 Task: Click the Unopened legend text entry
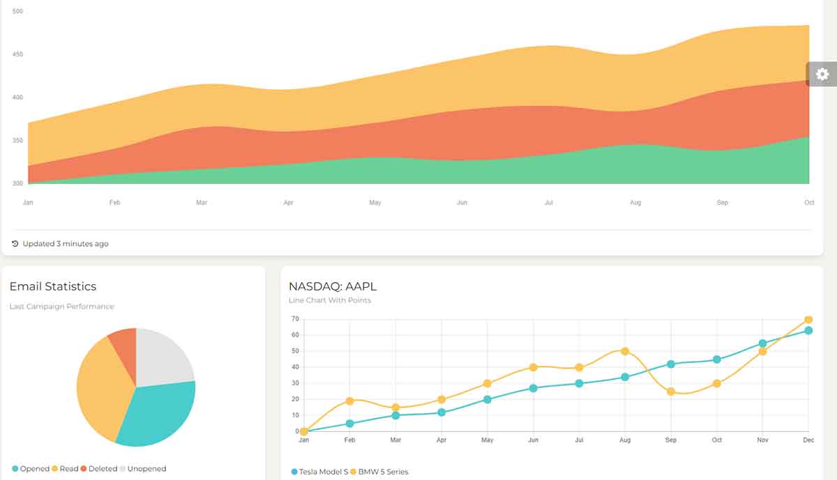(x=148, y=468)
